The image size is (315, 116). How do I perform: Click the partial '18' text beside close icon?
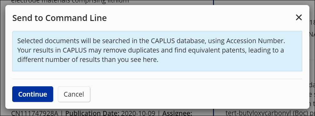click(x=312, y=22)
